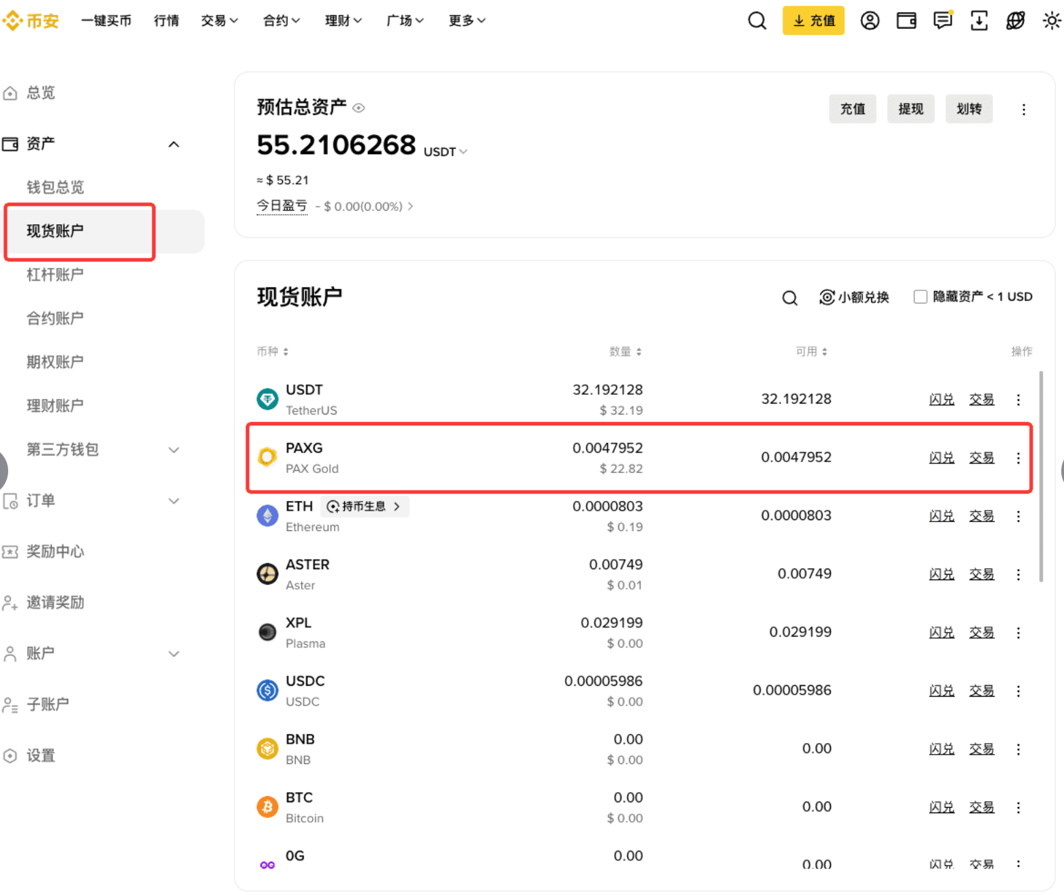Open the 更多 menu
This screenshot has width=1064, height=895.
466,20
